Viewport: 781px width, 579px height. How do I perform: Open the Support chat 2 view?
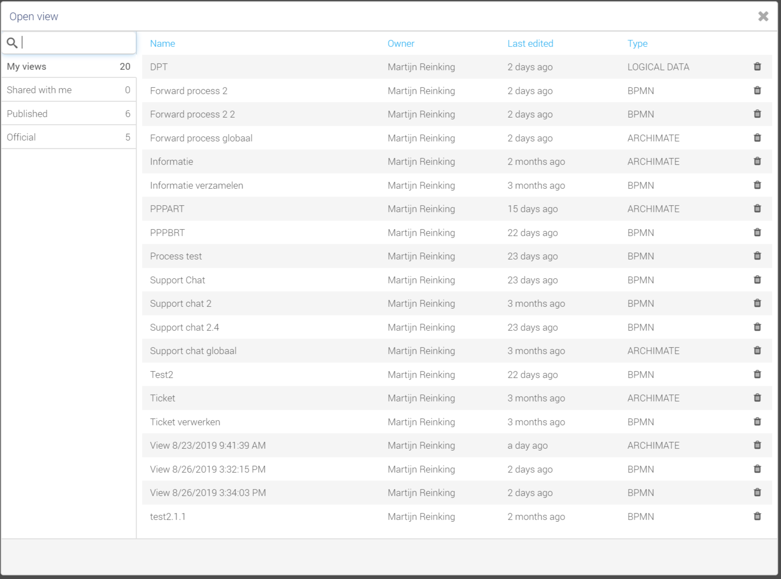click(x=180, y=303)
